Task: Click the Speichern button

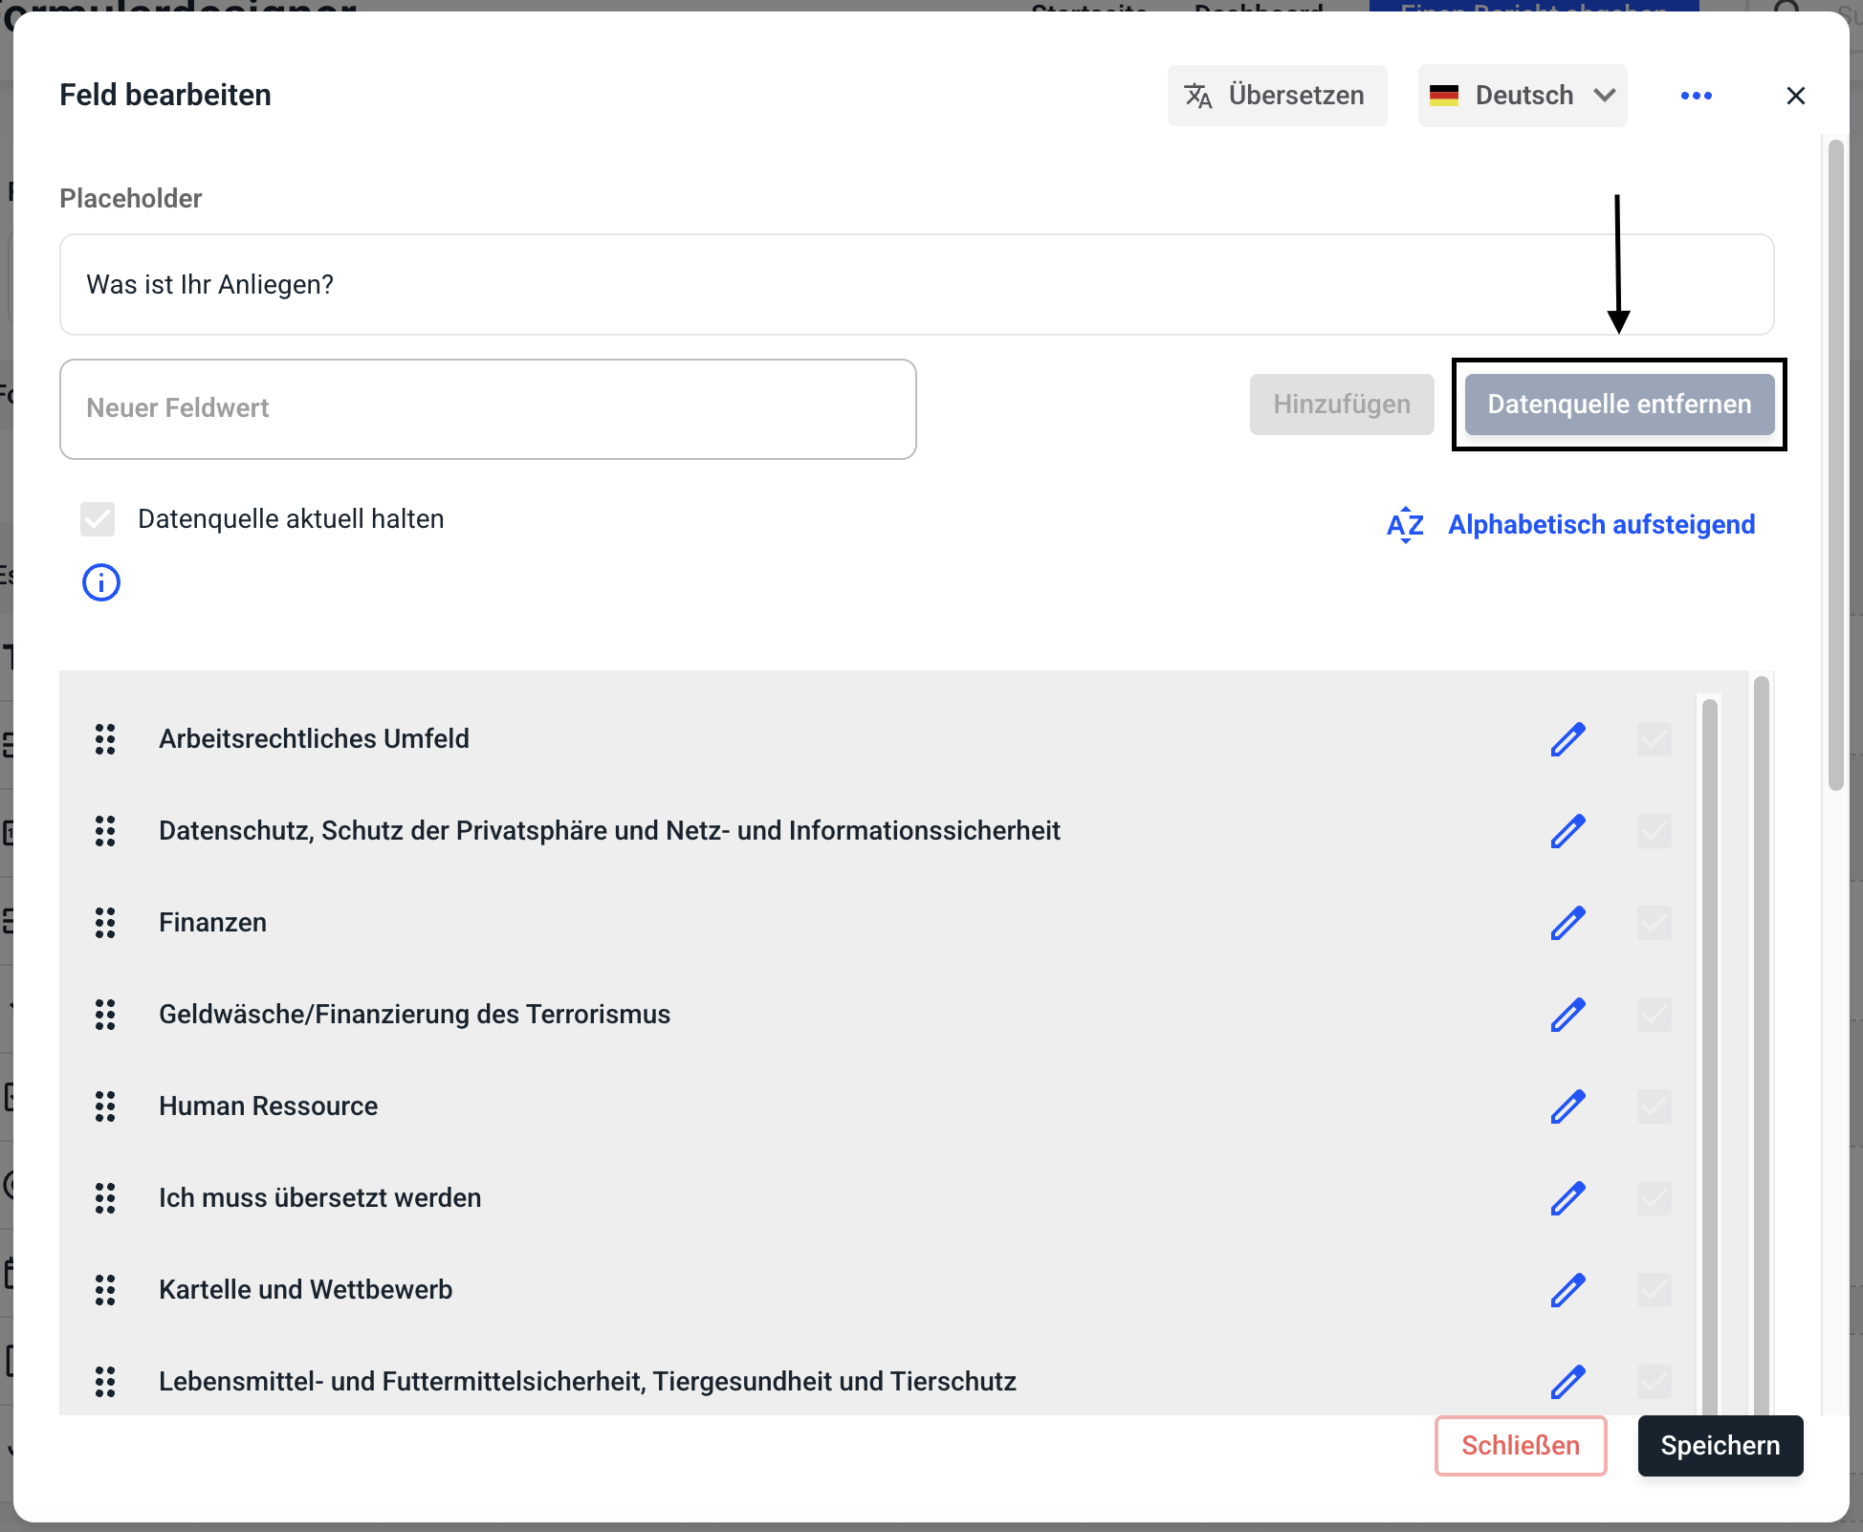Action: 1720,1446
